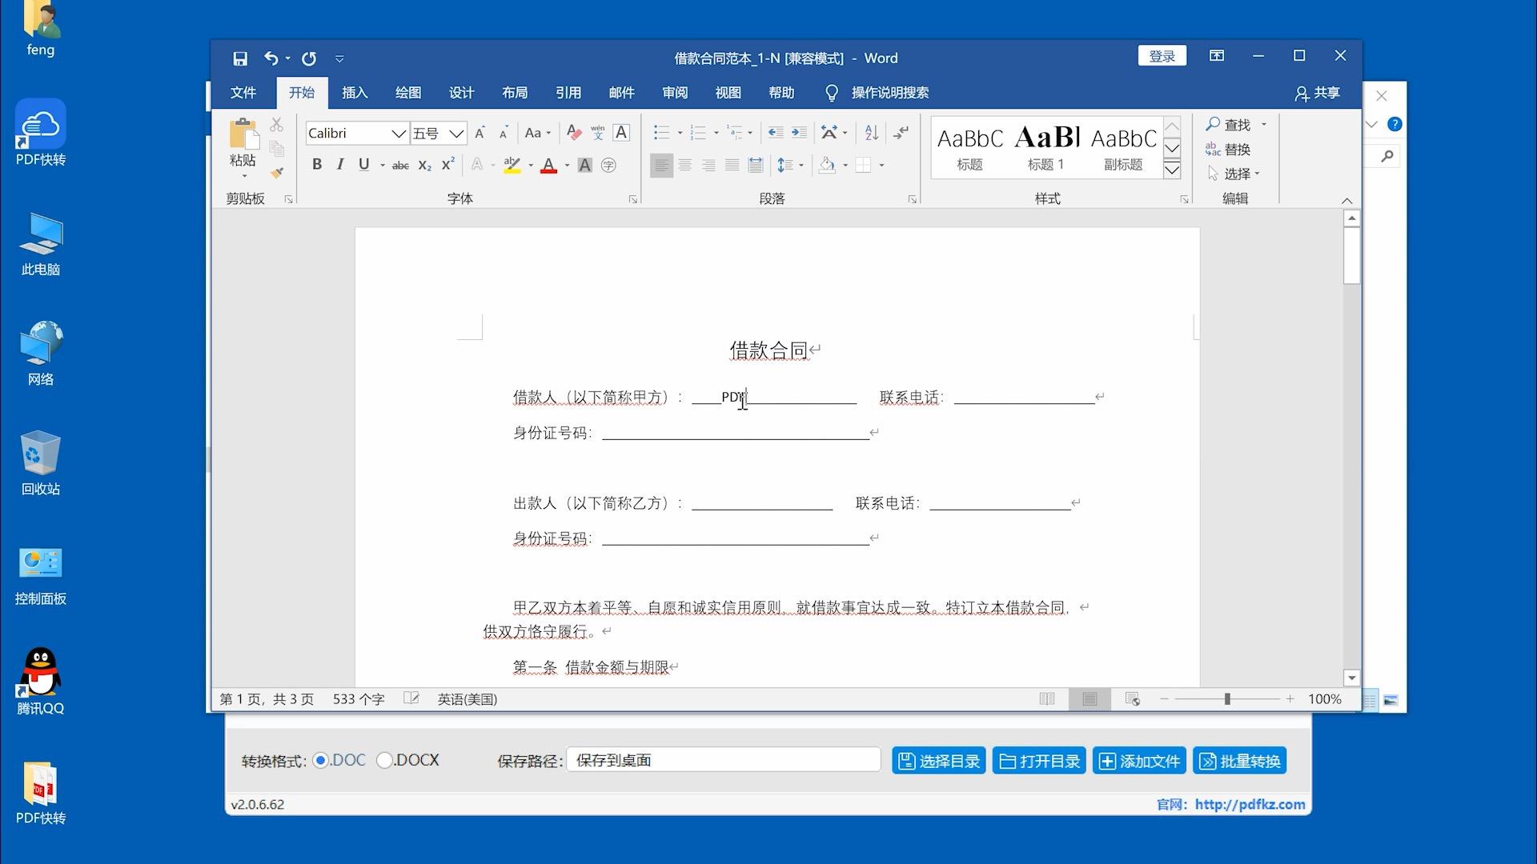Click the Paste clipboard icon

pyautogui.click(x=243, y=134)
